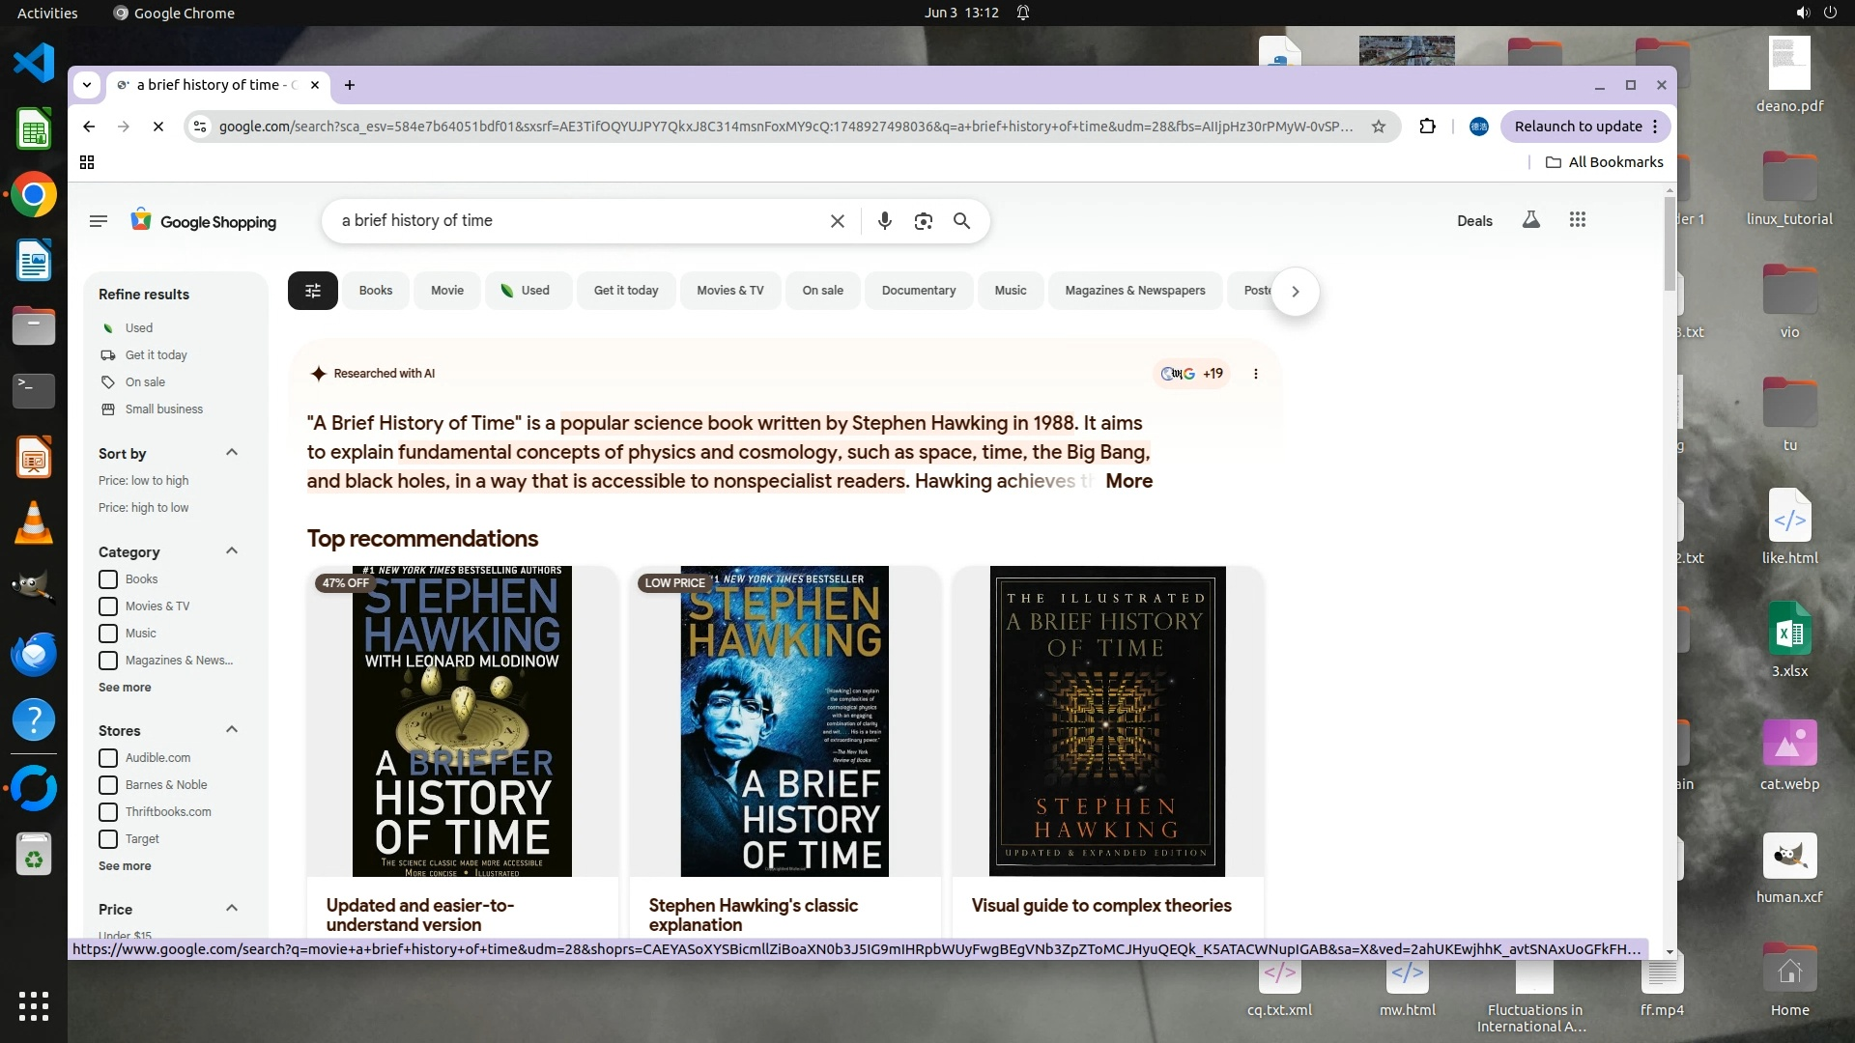Screen dimensions: 1855x1043
Task: Select the Get it today chip
Action: (x=625, y=291)
